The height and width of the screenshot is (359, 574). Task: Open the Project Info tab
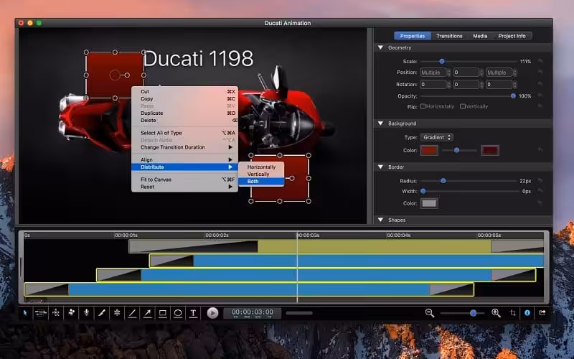[x=512, y=36]
